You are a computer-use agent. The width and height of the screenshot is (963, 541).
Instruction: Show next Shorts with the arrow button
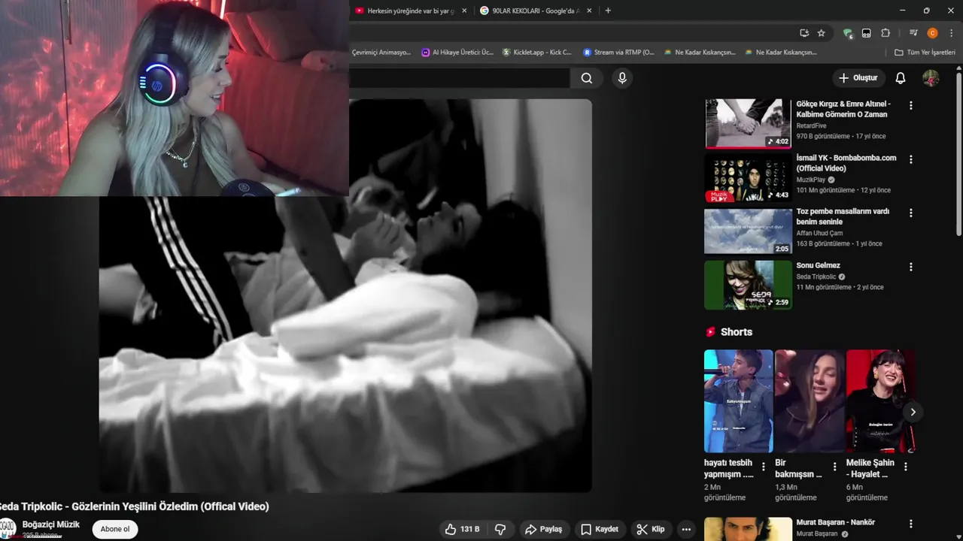click(x=913, y=412)
